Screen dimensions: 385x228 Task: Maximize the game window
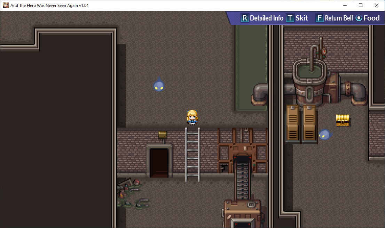(x=361, y=6)
